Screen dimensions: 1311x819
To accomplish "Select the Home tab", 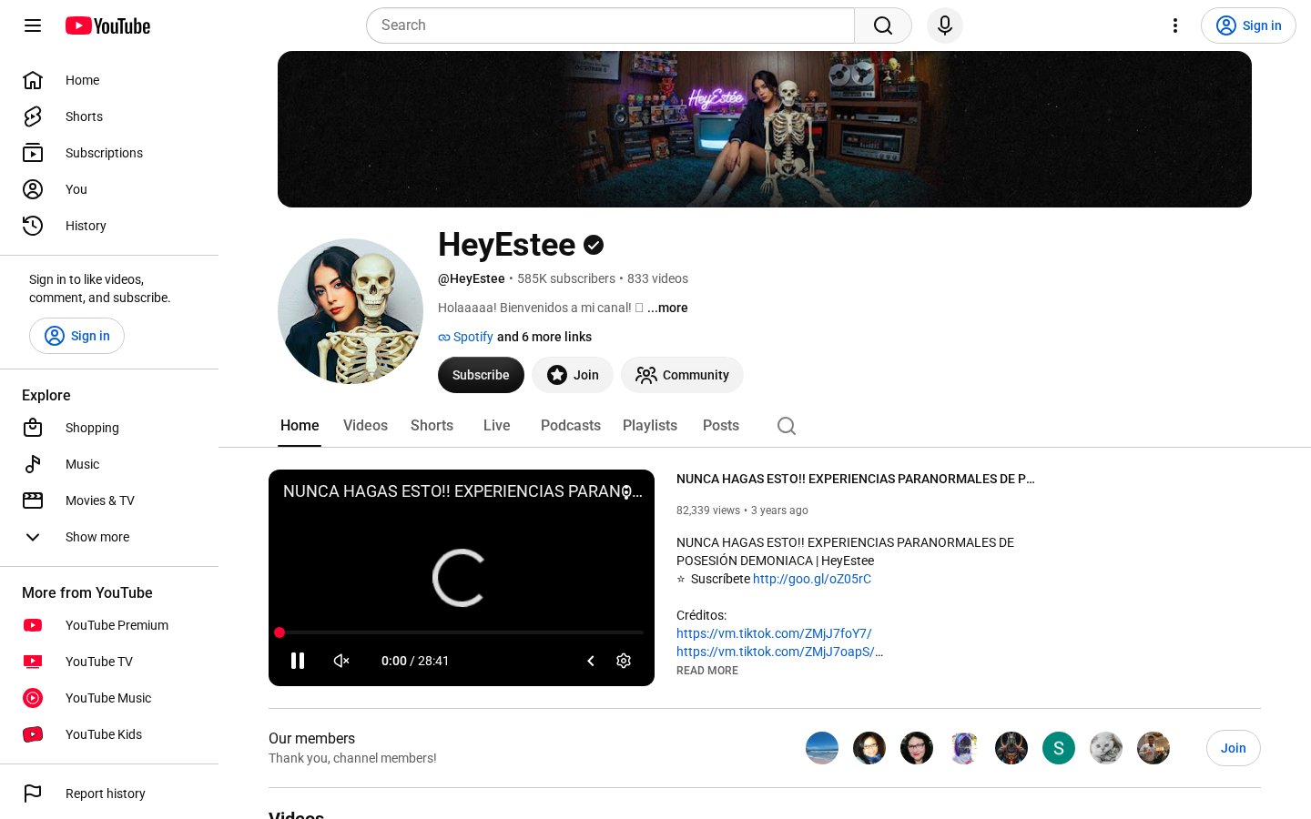I will click(300, 425).
